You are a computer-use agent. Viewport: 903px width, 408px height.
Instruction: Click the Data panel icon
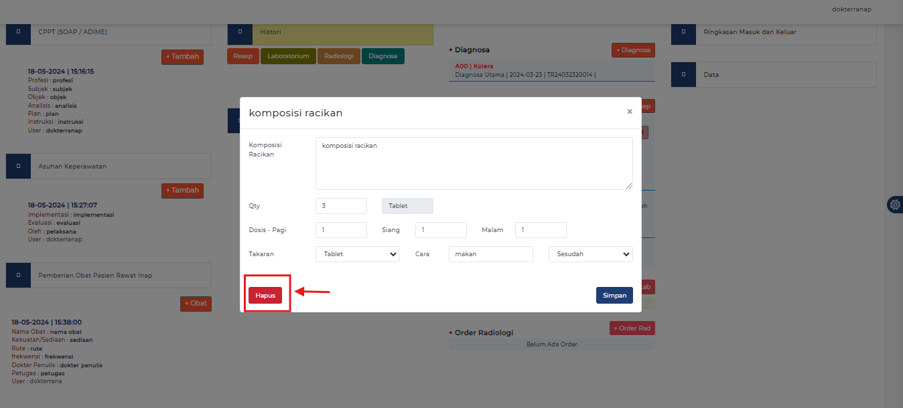pyautogui.click(x=683, y=74)
